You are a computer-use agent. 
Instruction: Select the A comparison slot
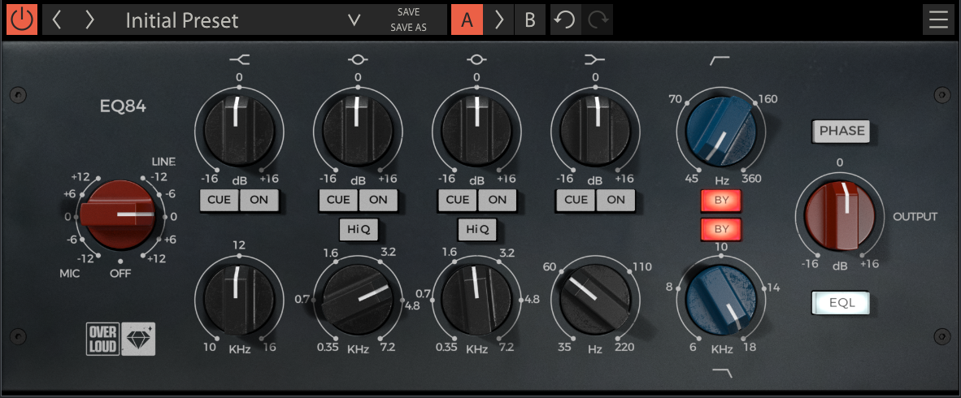click(467, 20)
